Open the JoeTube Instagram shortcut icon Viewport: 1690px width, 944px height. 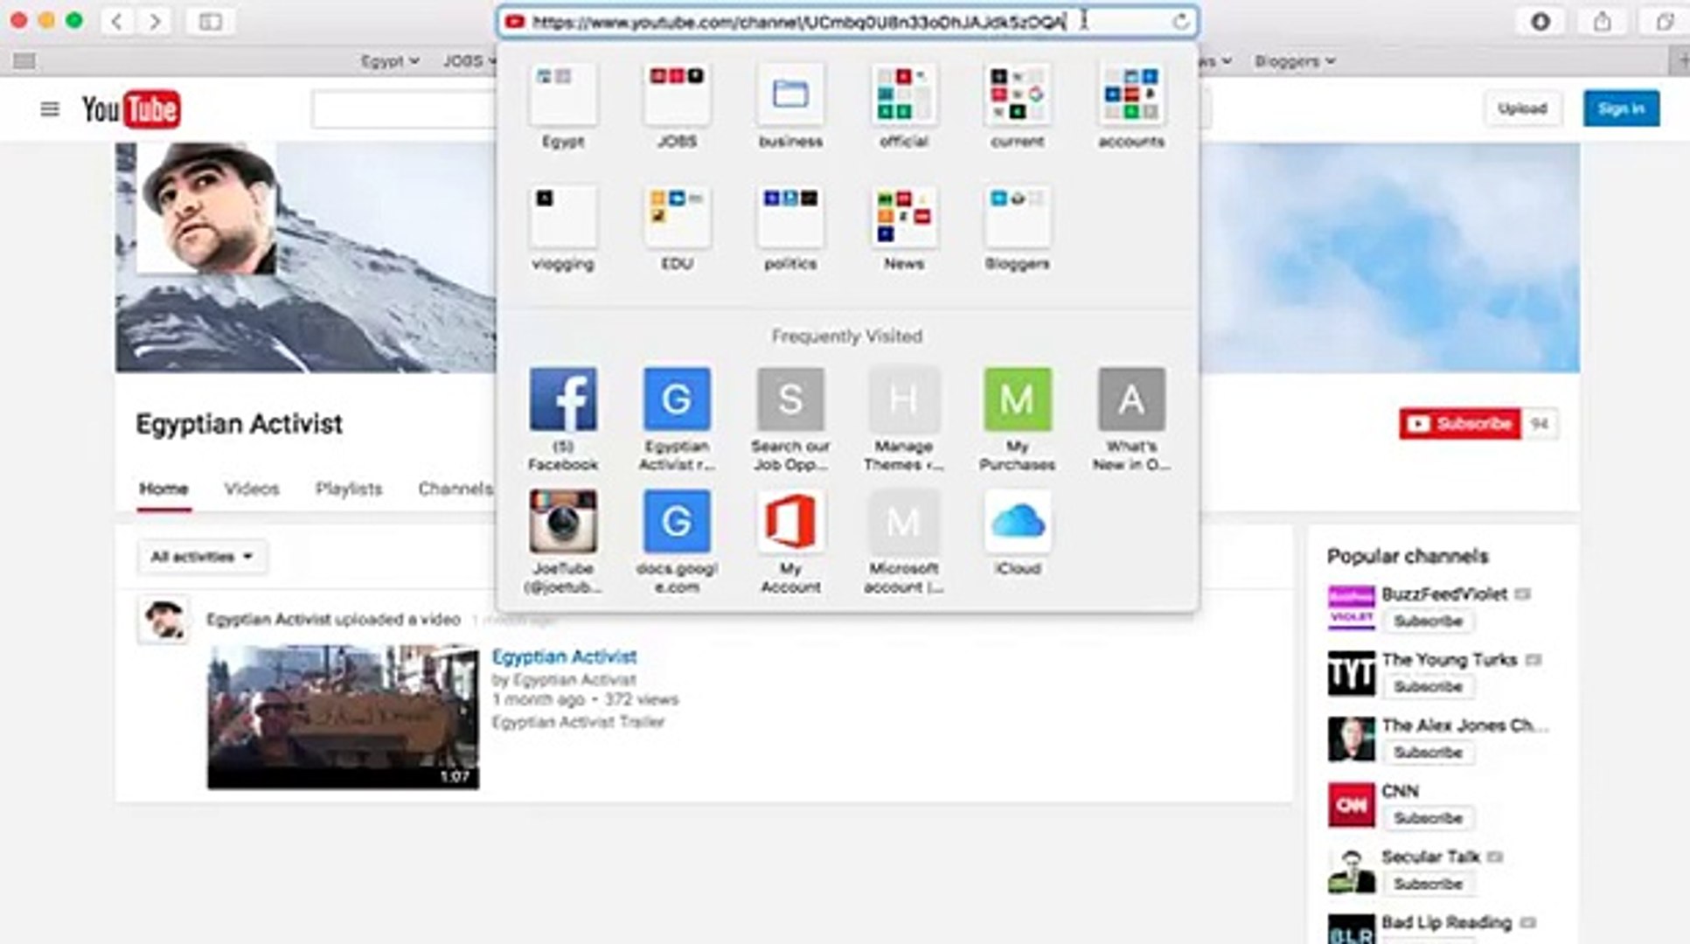pos(563,522)
